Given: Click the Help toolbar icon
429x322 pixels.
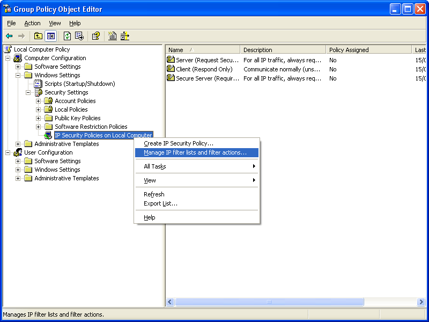Looking at the screenshot, I should click(96, 36).
